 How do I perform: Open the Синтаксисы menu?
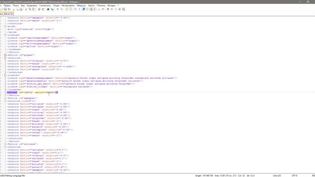[x=45, y=5]
